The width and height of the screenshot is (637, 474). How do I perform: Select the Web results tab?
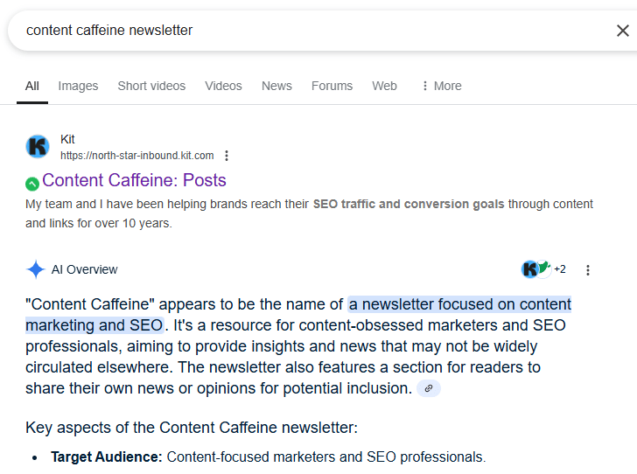click(384, 86)
